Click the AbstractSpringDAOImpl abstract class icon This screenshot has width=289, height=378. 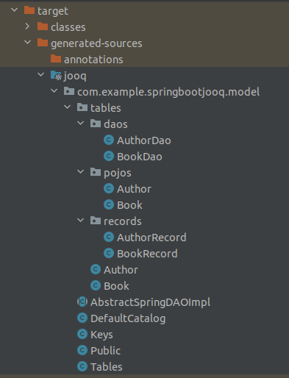tap(82, 302)
